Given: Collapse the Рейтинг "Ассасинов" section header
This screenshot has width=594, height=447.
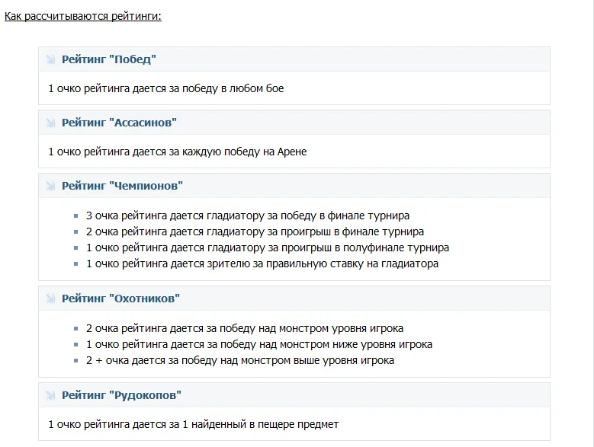Looking at the screenshot, I should (x=119, y=123).
